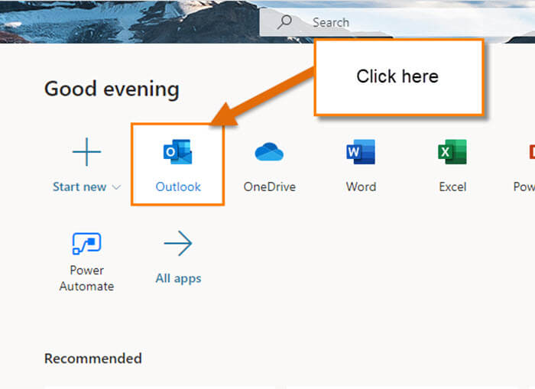Viewport: 535px width, 389px height.
Task: Open the partially visible PowerPoint icon
Action: click(x=532, y=152)
